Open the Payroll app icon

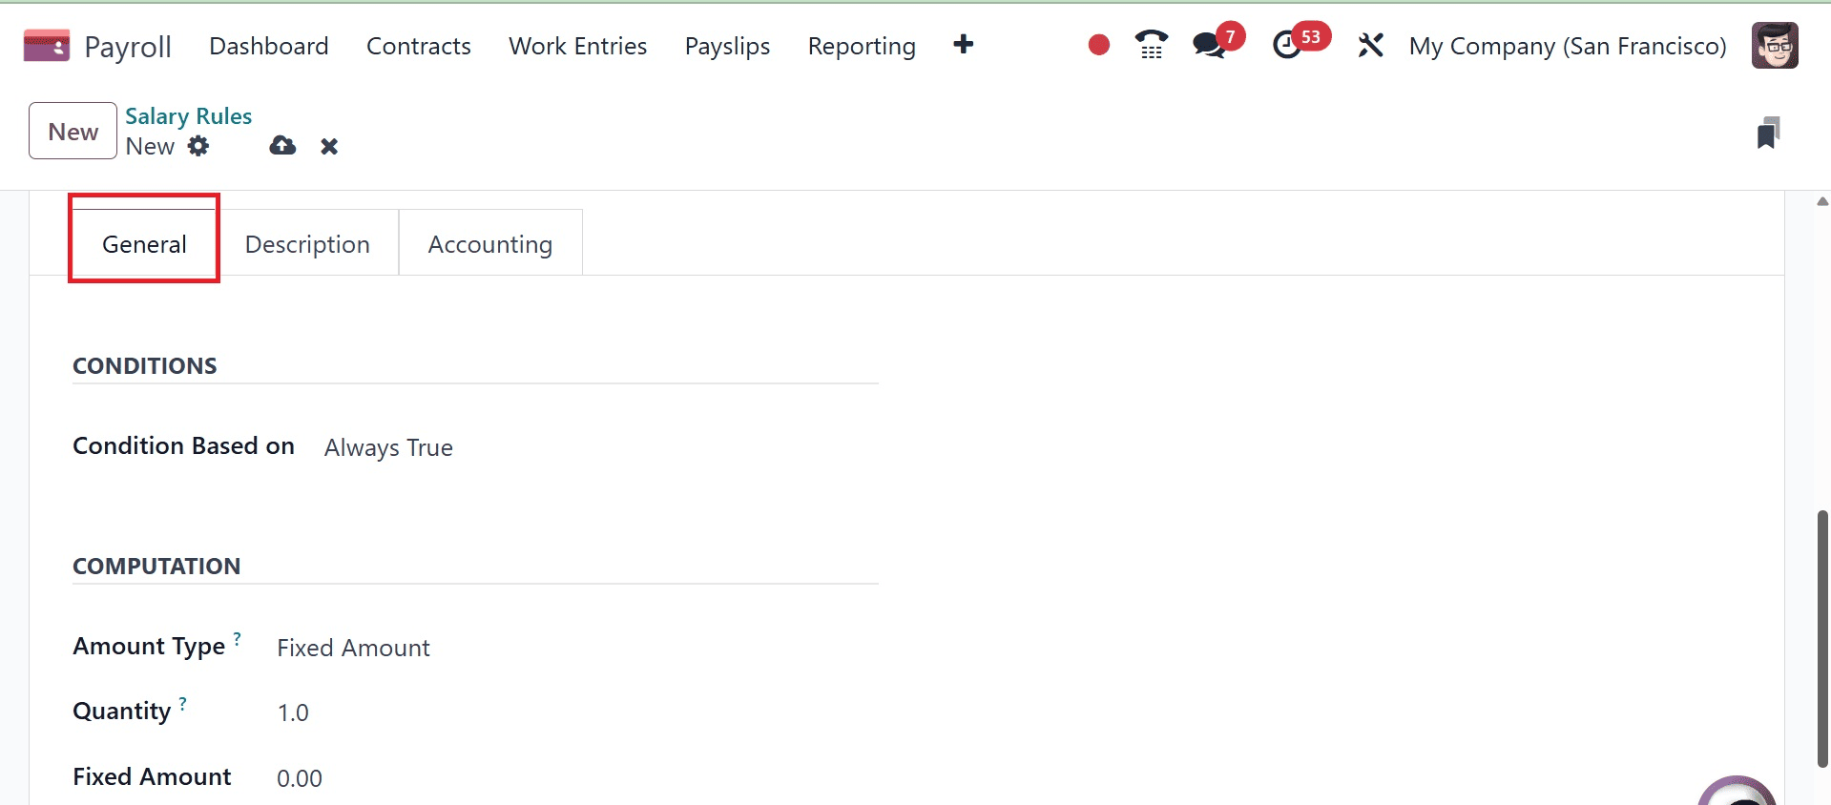coord(47,45)
